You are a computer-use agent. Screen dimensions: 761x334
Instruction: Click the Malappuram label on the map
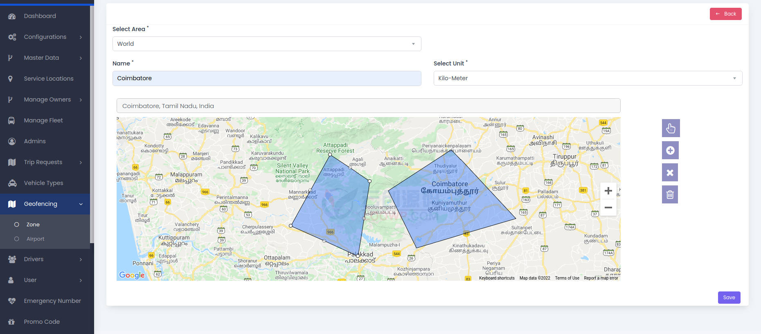[186, 177]
